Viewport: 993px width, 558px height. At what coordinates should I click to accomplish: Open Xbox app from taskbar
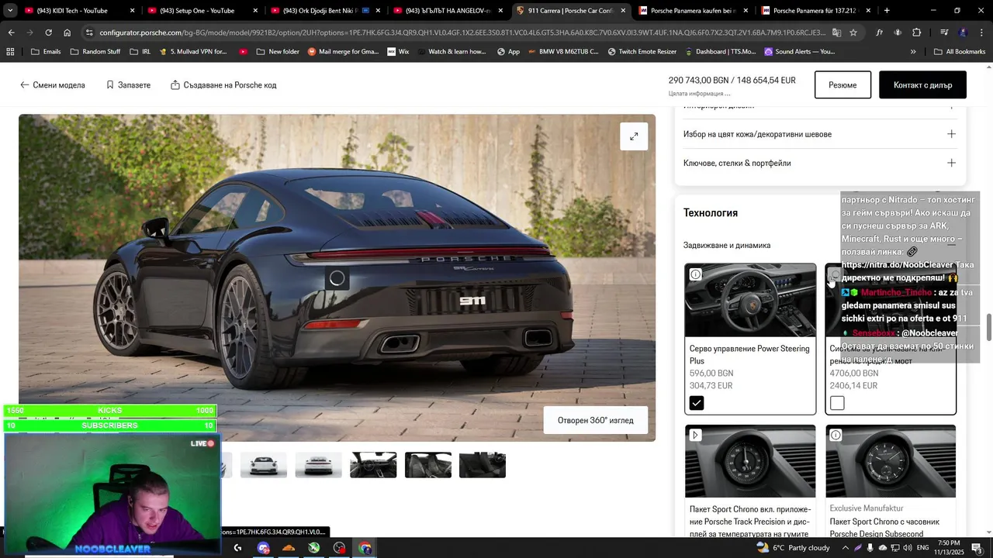(x=314, y=548)
